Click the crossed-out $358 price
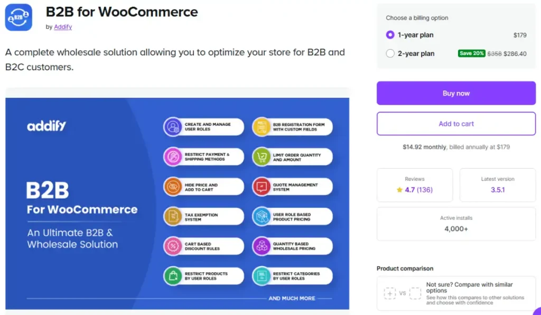 pyautogui.click(x=495, y=53)
